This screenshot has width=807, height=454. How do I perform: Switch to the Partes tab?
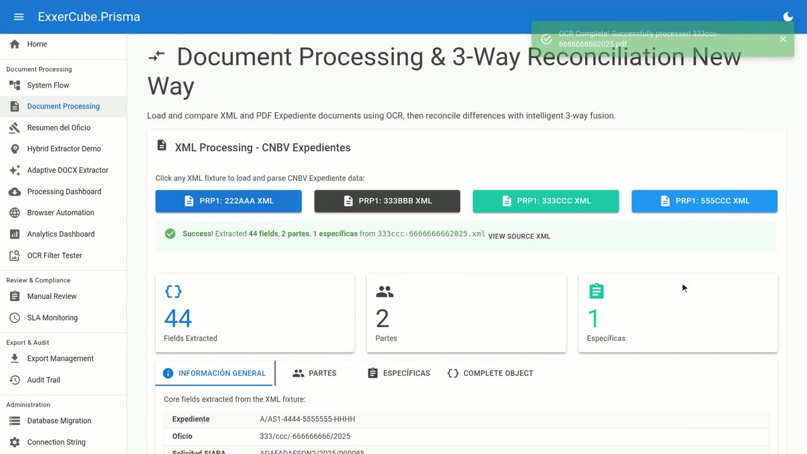click(315, 373)
